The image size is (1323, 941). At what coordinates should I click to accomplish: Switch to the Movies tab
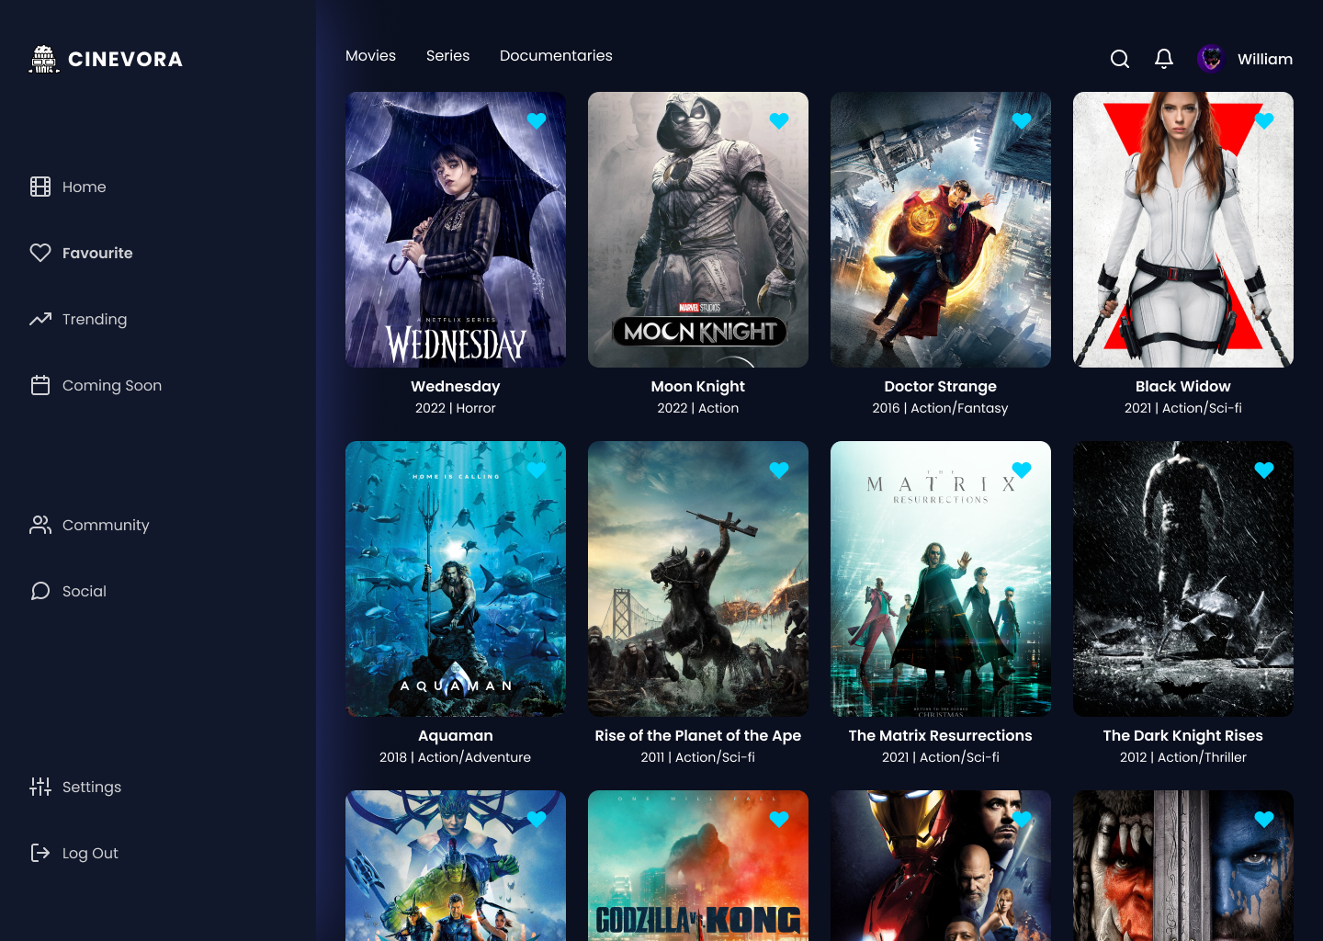click(370, 55)
